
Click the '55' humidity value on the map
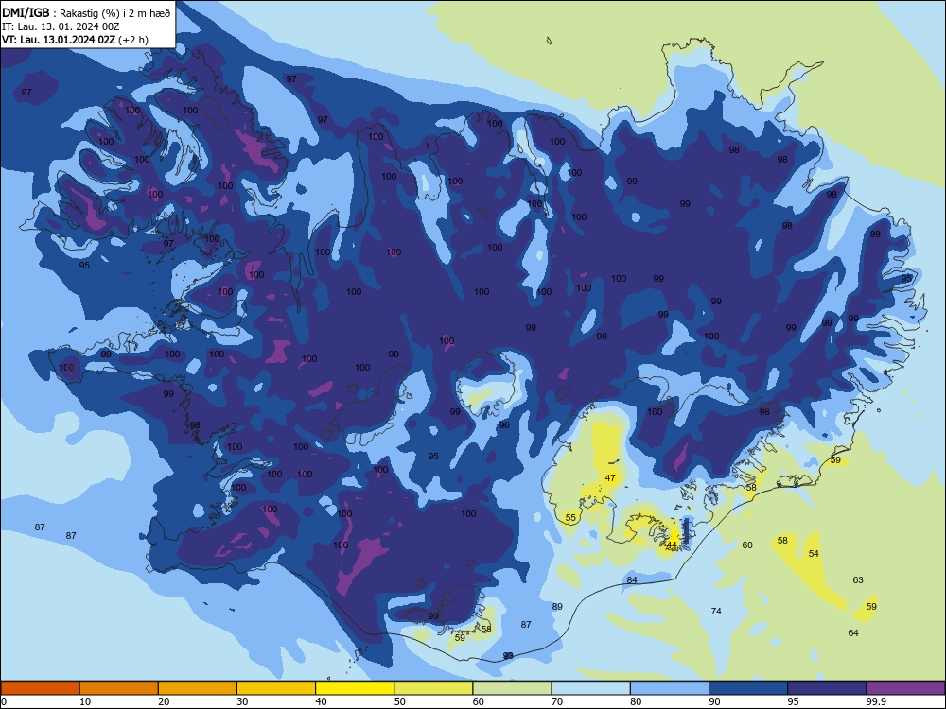570,518
